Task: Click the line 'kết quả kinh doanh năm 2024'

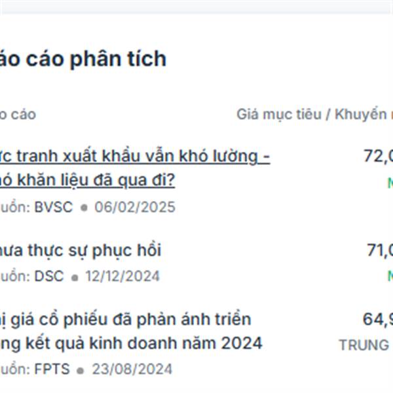Action: [131, 343]
